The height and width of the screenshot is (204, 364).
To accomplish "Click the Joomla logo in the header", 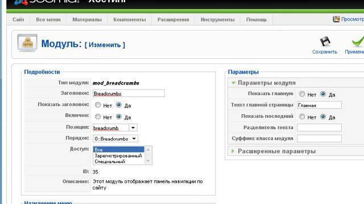I will pyautogui.click(x=21, y=2).
